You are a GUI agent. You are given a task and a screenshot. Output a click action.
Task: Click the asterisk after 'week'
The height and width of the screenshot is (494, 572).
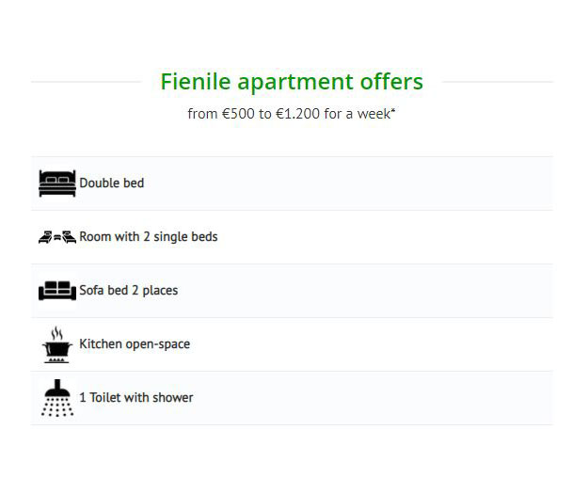393,110
